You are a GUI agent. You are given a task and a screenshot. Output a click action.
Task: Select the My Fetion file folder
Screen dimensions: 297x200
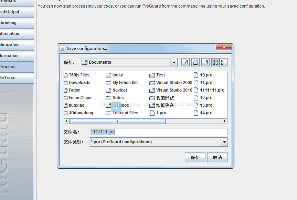[x=122, y=83]
